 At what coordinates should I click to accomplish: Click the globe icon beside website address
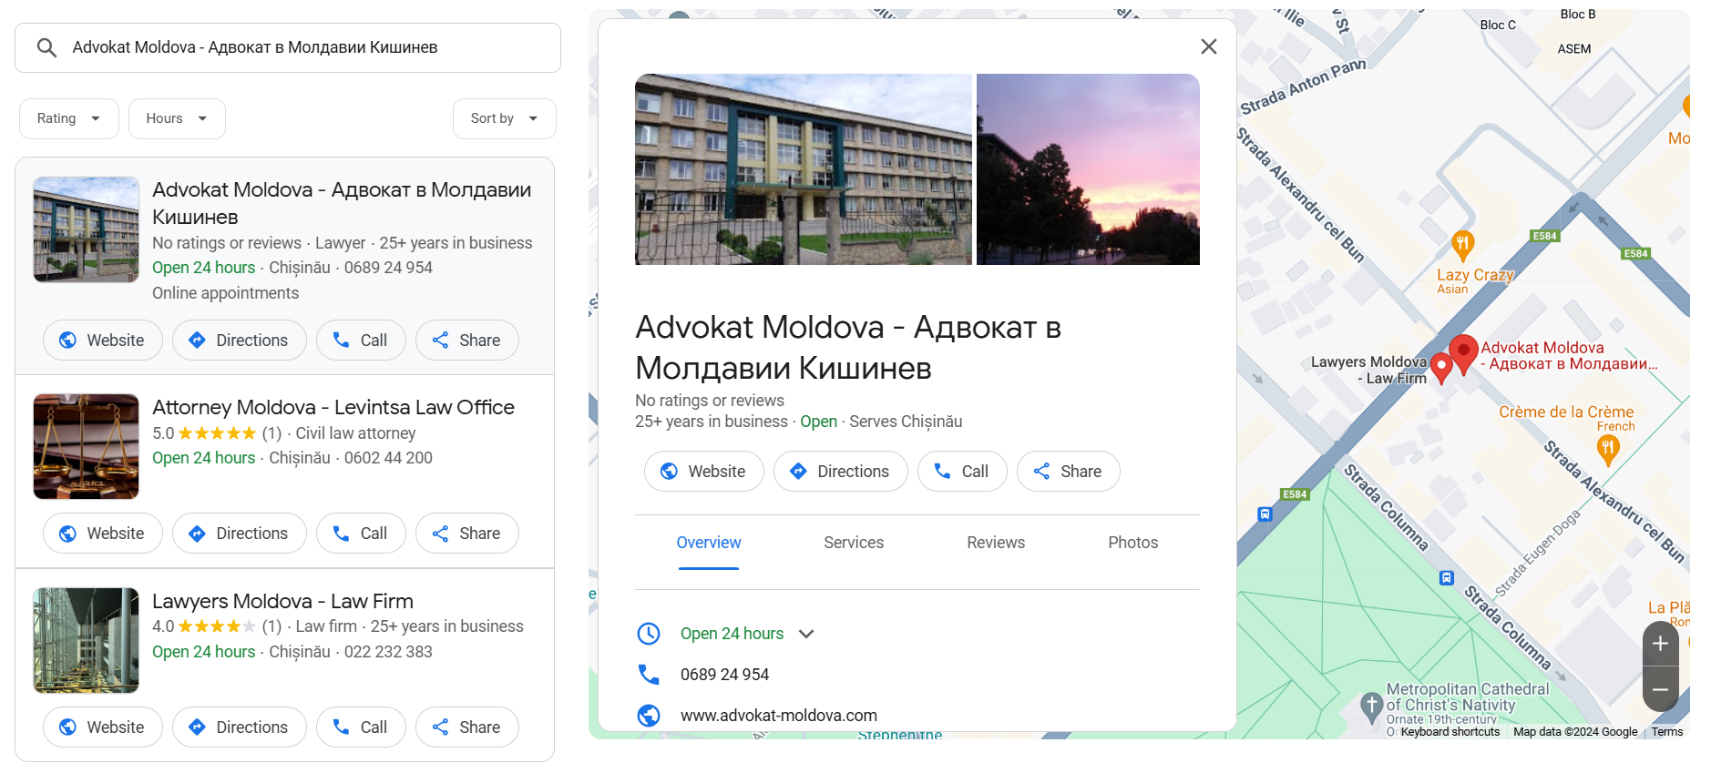649,716
